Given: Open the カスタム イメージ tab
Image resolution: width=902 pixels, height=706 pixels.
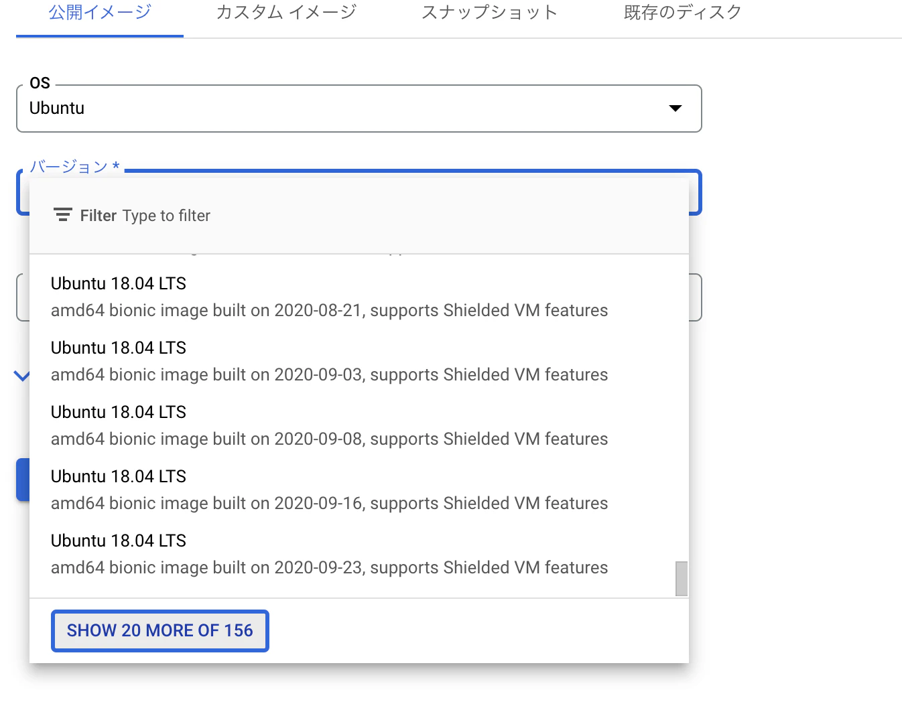Looking at the screenshot, I should tap(286, 13).
